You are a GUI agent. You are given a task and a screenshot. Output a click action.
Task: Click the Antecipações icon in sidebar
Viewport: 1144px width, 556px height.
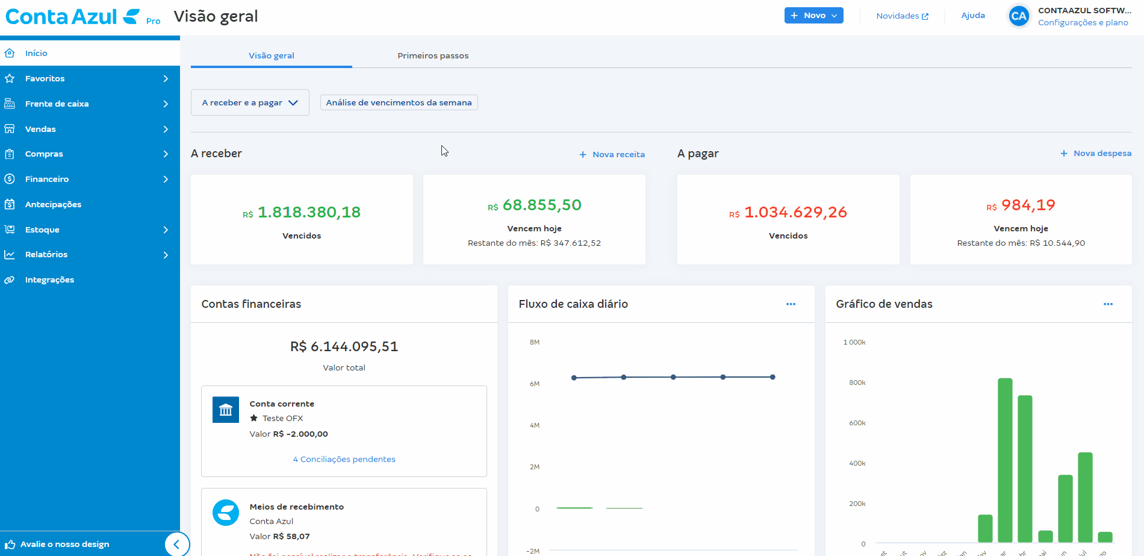(10, 204)
